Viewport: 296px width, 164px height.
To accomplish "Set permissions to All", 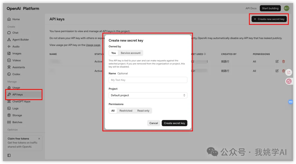I will (113, 111).
